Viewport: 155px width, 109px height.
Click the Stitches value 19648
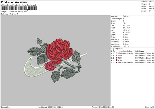(151, 2)
